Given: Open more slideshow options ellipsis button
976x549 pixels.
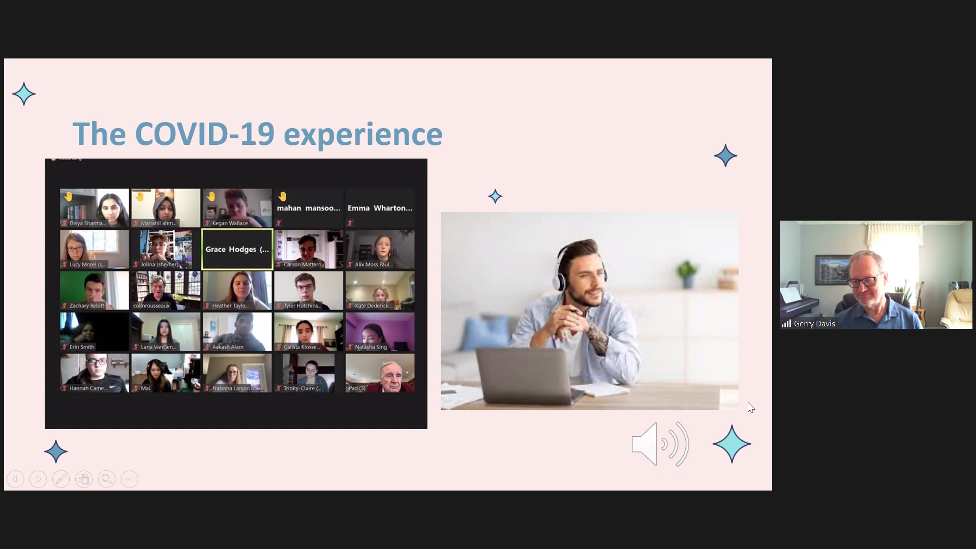Looking at the screenshot, I should coord(130,479).
